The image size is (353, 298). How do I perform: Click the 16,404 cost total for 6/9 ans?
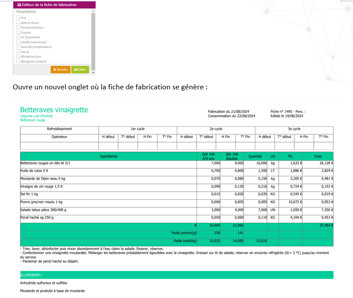coord(215,225)
